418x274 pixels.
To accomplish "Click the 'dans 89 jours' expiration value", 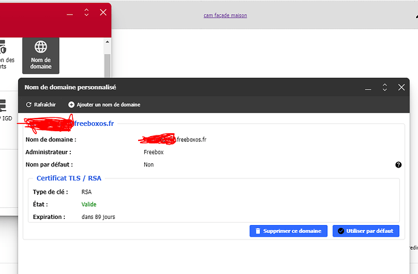I will tap(98, 217).
